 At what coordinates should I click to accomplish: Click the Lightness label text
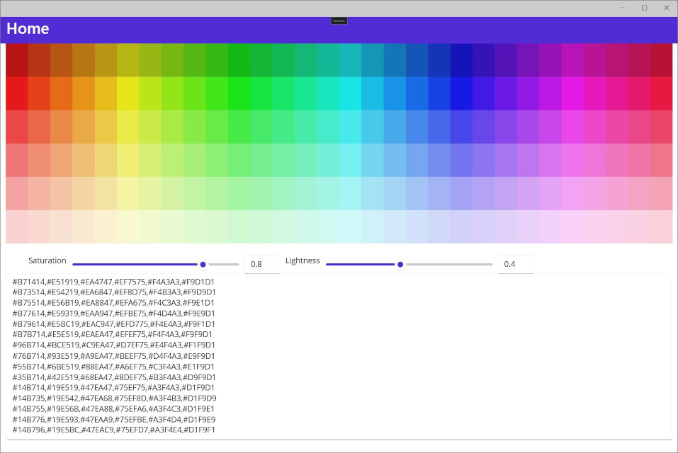(303, 260)
